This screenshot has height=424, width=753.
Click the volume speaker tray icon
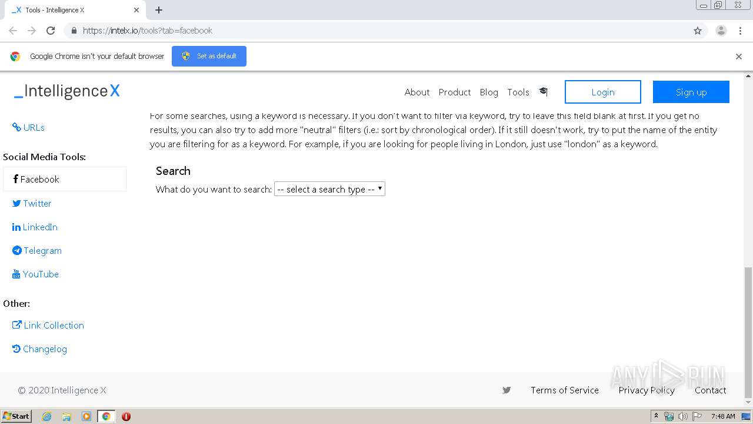tap(682, 416)
